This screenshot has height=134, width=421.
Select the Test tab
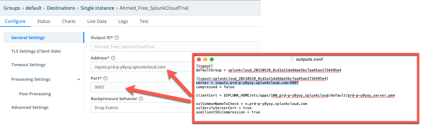pos(144,21)
